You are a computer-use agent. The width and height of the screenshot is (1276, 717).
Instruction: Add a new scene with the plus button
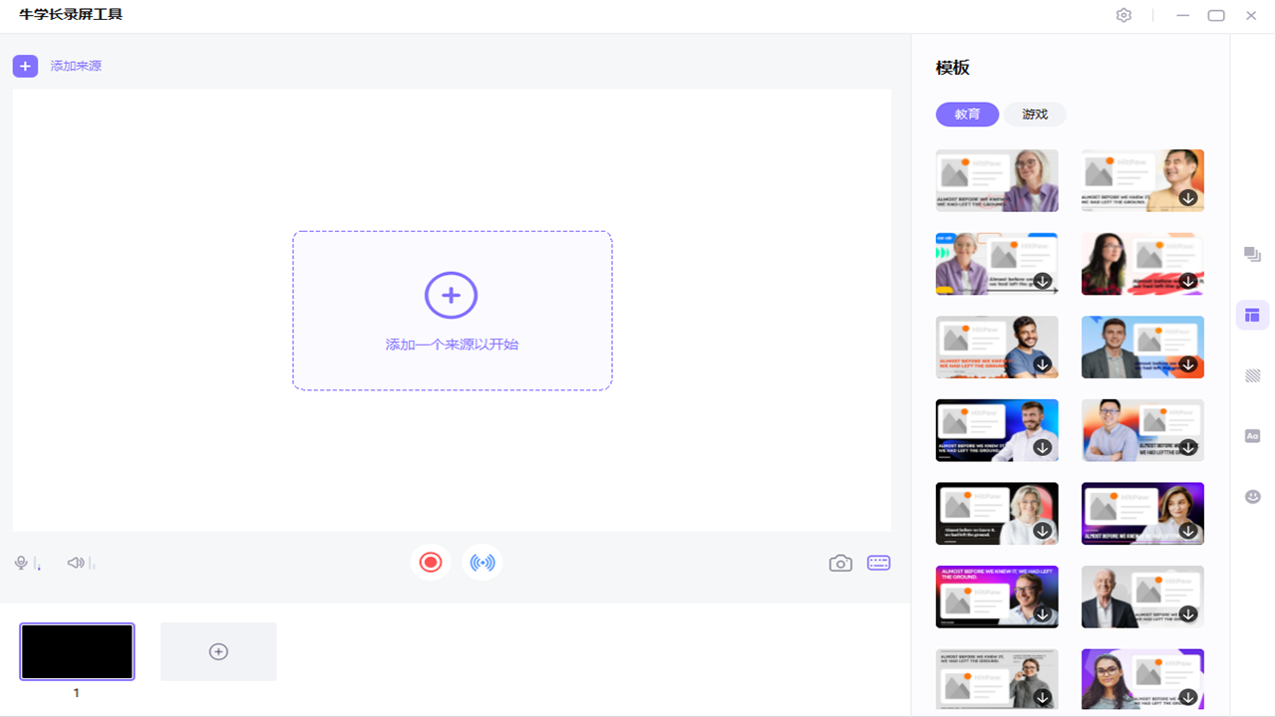218,651
